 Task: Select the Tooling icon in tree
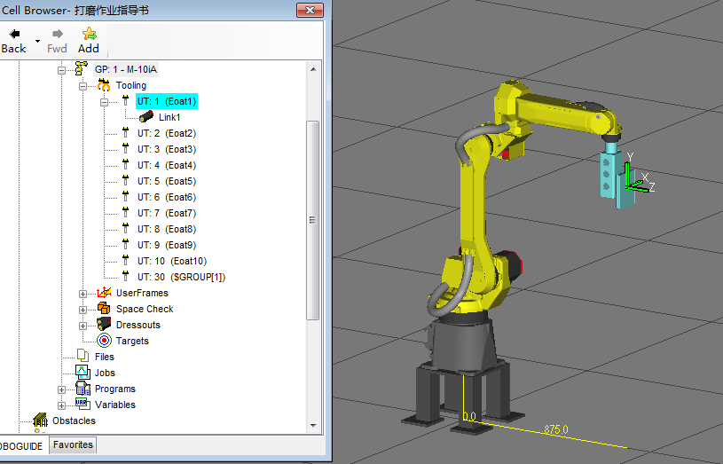[104, 86]
